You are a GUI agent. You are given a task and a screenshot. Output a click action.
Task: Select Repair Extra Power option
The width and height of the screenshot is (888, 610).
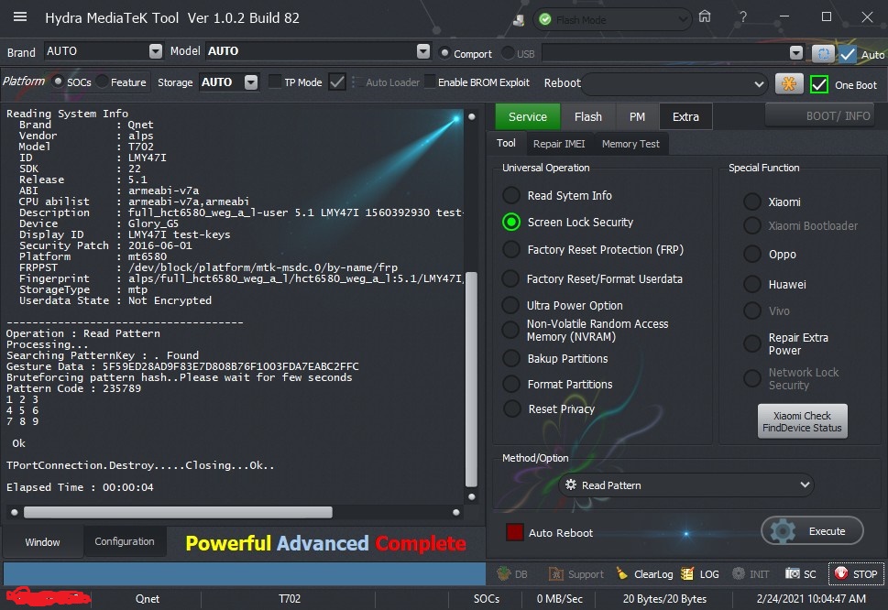coord(752,343)
